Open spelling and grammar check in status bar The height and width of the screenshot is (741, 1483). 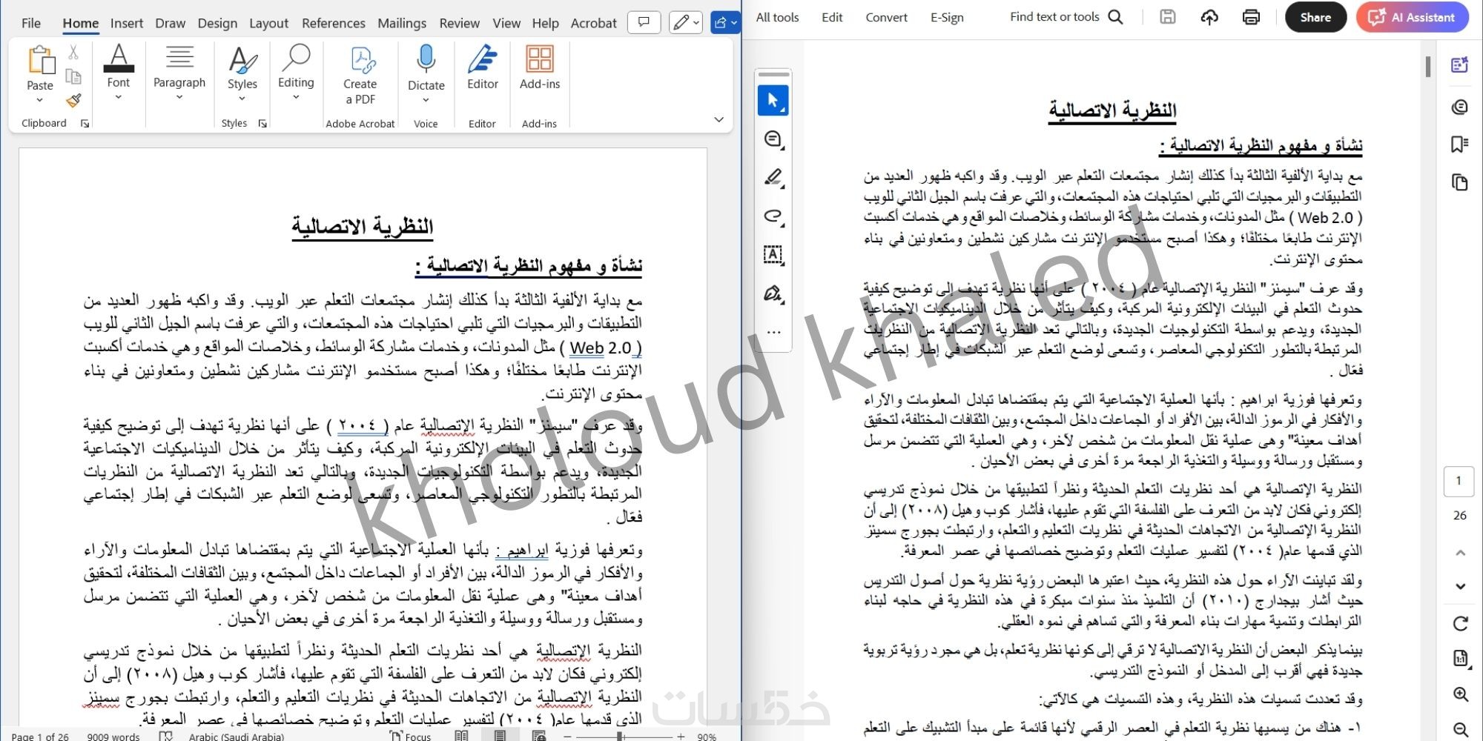[x=166, y=736]
